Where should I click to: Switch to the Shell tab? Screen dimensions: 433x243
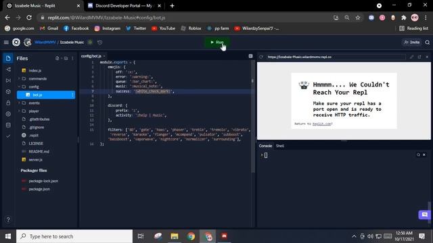coord(280,146)
